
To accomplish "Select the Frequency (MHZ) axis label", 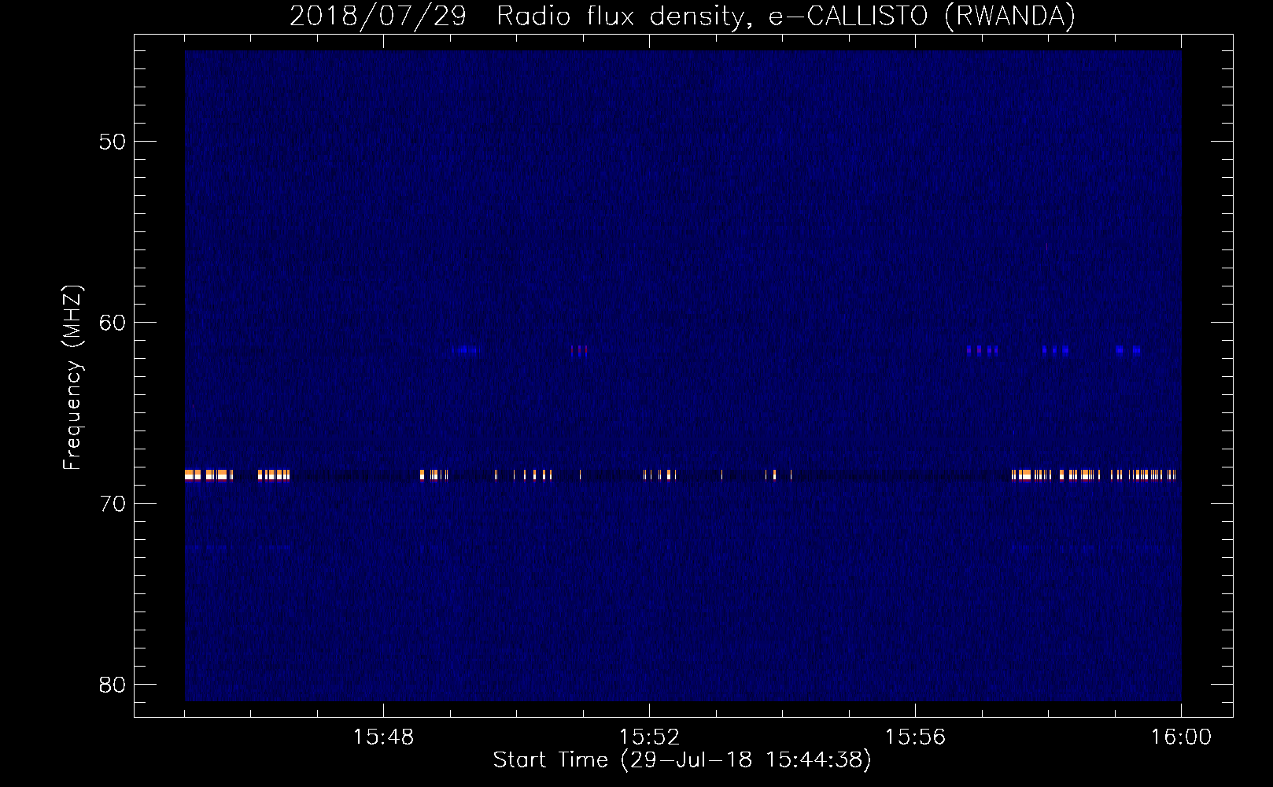I will click(72, 378).
